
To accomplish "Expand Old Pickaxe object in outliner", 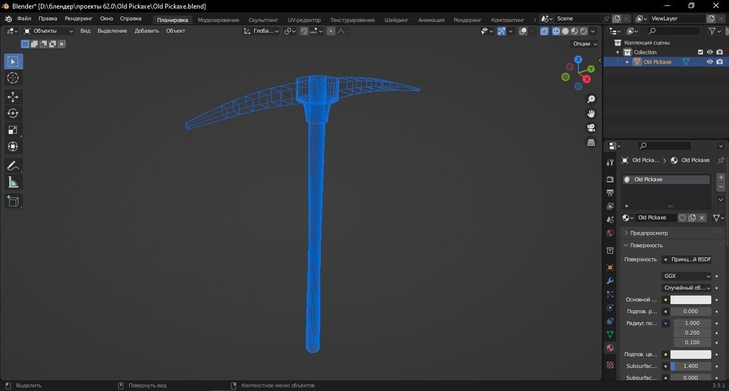I will tap(628, 62).
